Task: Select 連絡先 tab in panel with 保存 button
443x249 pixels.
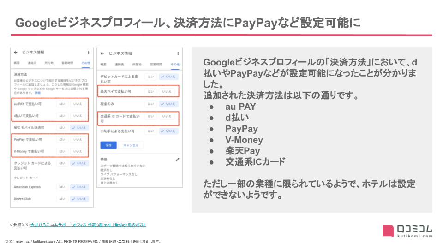Action: coord(119,65)
